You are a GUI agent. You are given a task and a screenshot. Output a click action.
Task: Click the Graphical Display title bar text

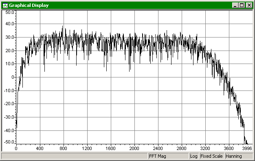click(x=29, y=5)
